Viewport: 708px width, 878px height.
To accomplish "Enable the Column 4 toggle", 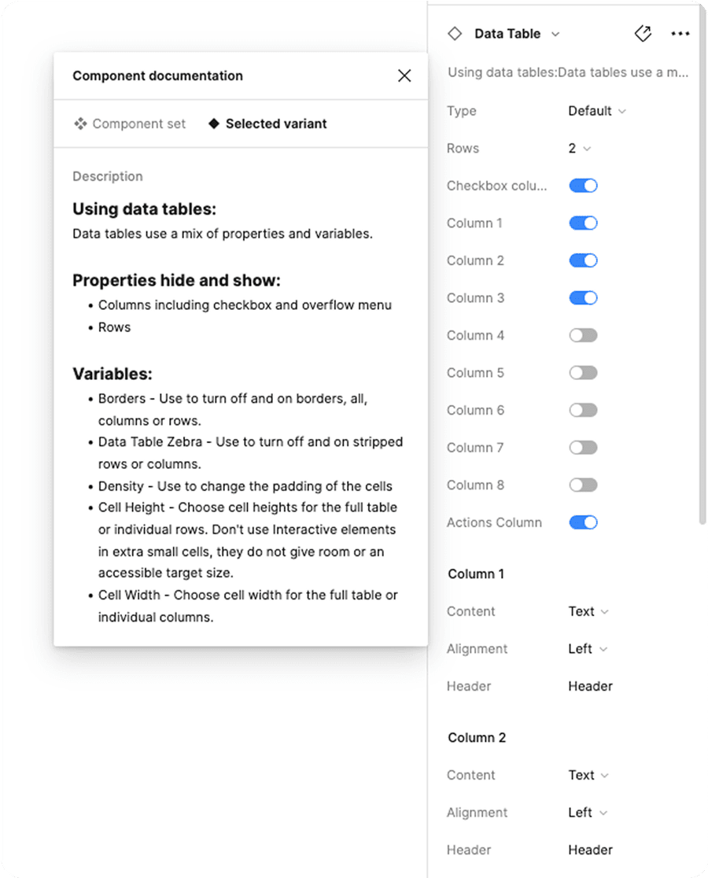I will click(x=583, y=335).
